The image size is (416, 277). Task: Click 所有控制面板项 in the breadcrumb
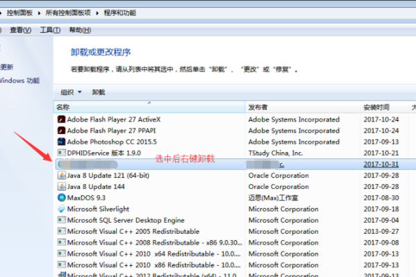coord(68,12)
